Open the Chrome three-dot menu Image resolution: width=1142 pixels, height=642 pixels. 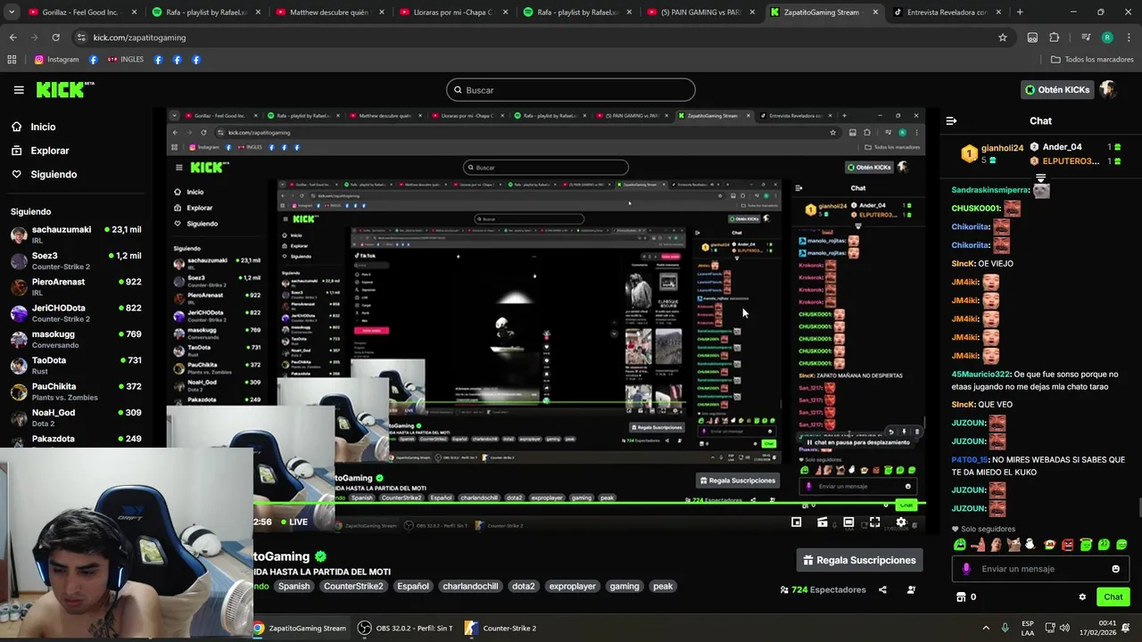tap(1127, 37)
